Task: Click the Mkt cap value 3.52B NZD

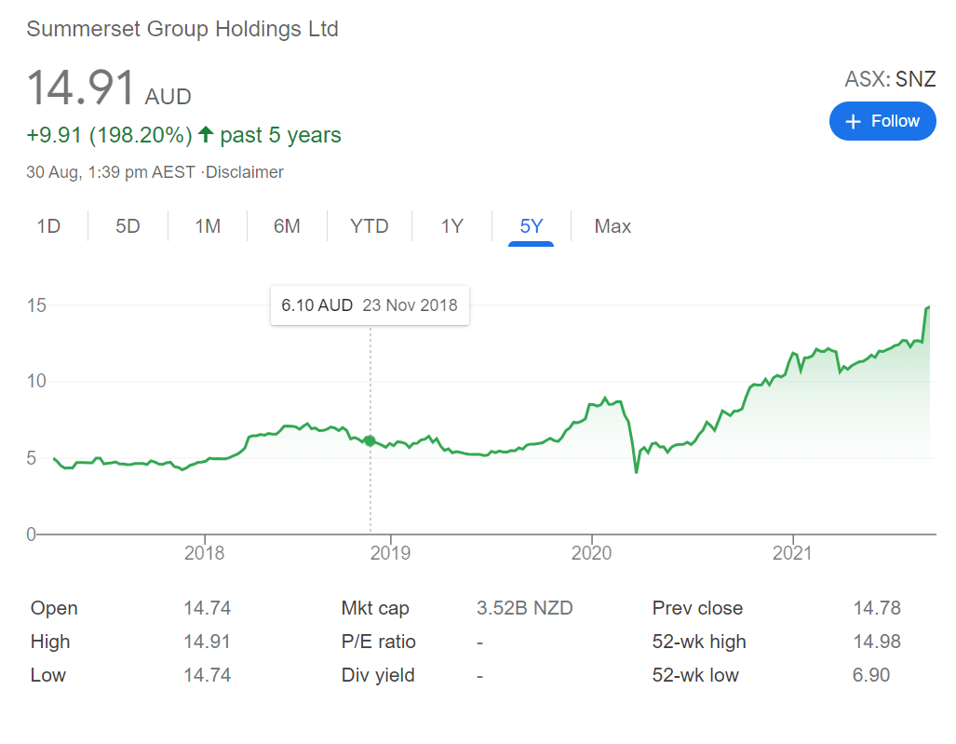Action: [524, 609]
